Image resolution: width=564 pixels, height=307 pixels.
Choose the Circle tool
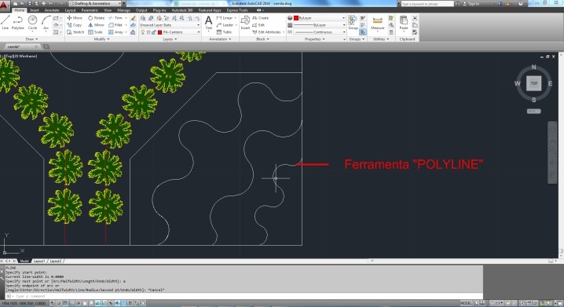32,22
